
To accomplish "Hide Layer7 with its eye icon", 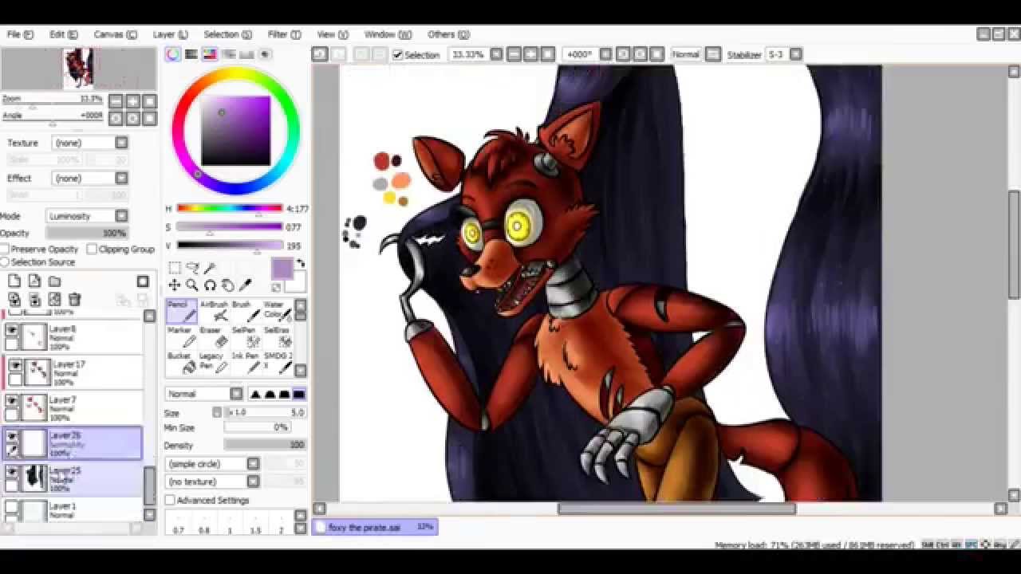I will [x=12, y=401].
